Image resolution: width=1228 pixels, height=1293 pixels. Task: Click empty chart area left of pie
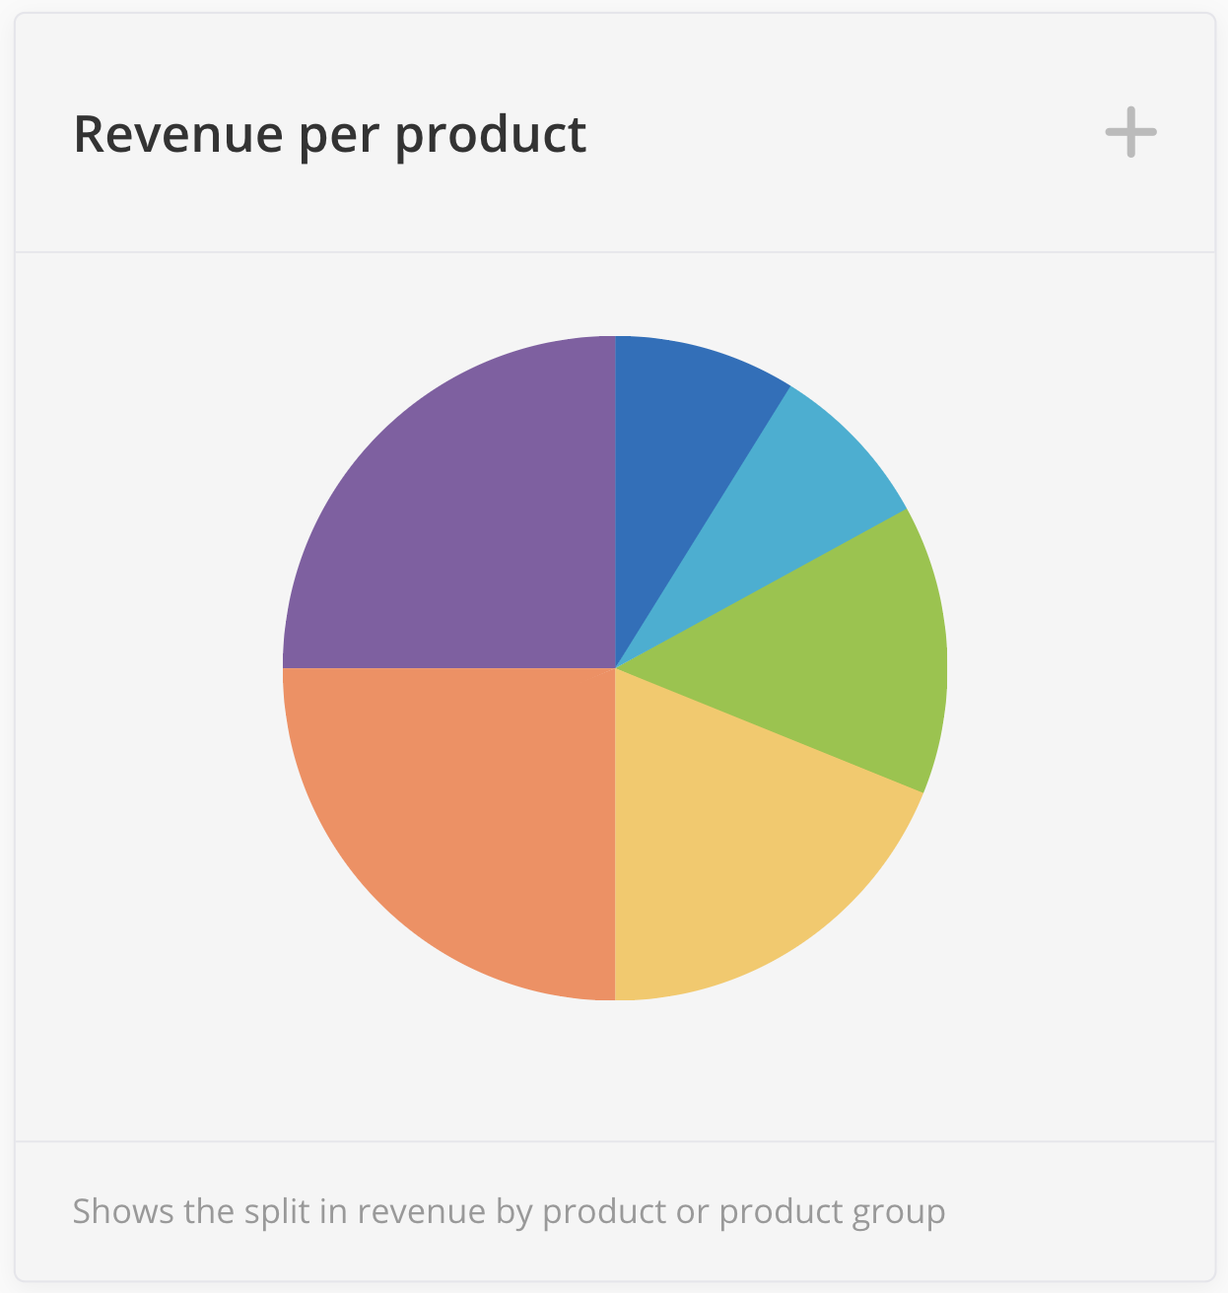[x=148, y=670]
